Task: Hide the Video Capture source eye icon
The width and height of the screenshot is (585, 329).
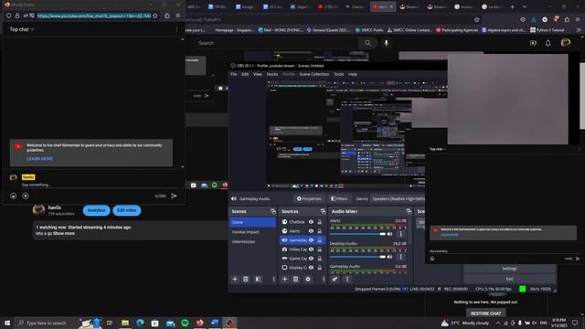Action: [x=311, y=249]
